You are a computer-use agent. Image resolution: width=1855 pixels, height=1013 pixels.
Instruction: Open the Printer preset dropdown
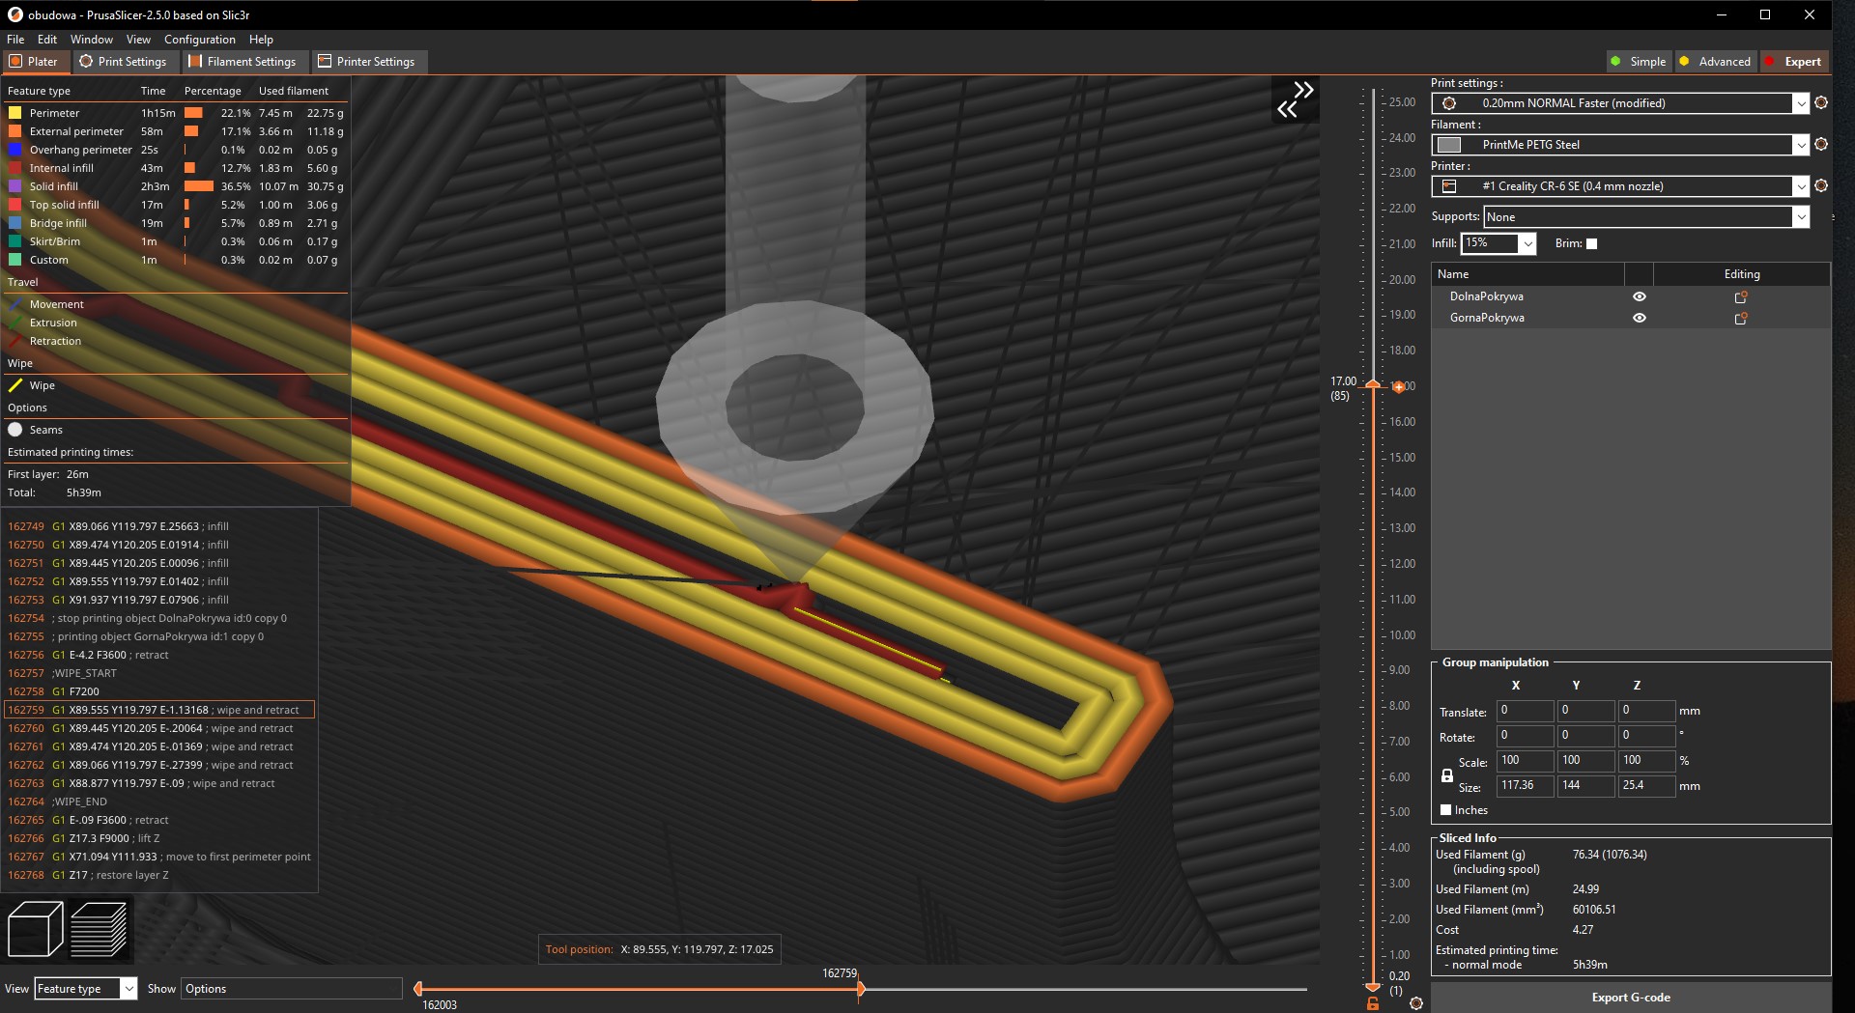[1801, 186]
